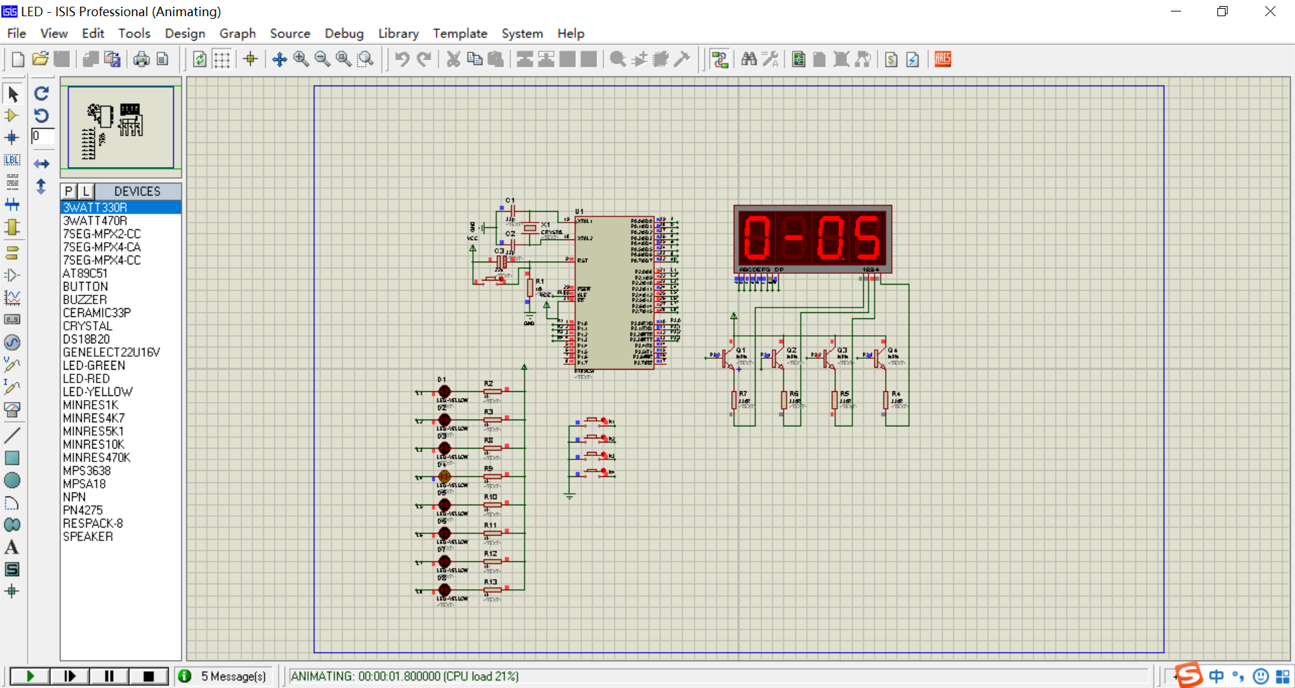Click the Y-Mirror vertical flip button
Screen dimensions: 1295x688
[42, 186]
